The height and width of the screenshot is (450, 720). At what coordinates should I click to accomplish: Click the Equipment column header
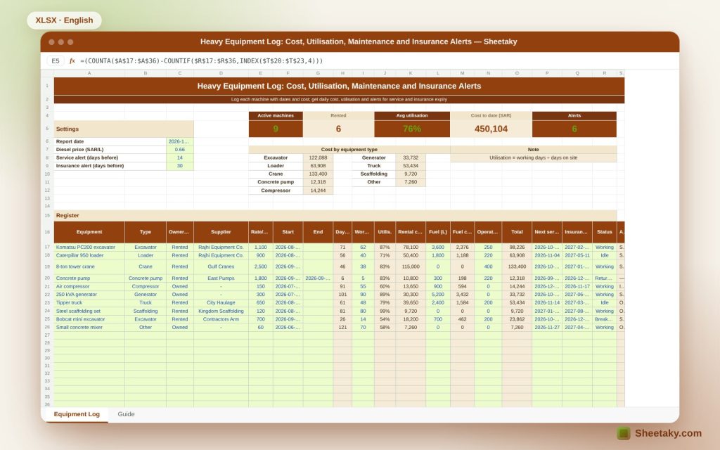pyautogui.click(x=89, y=232)
